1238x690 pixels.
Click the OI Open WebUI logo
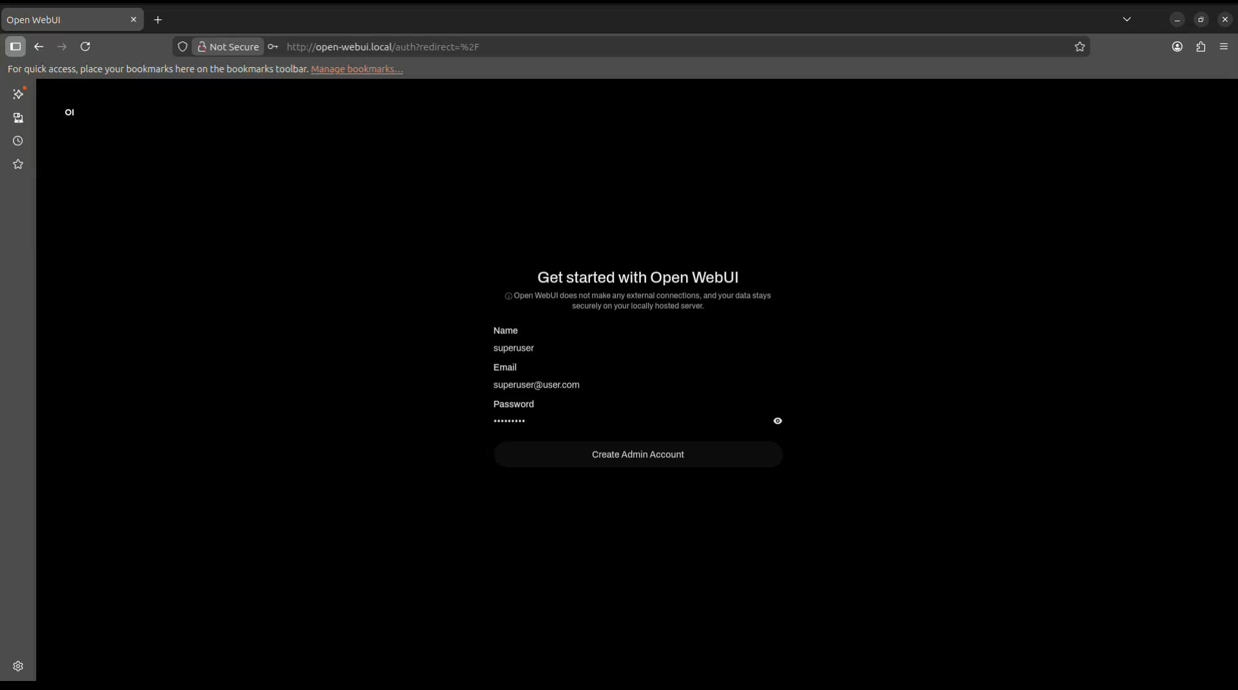click(x=70, y=112)
